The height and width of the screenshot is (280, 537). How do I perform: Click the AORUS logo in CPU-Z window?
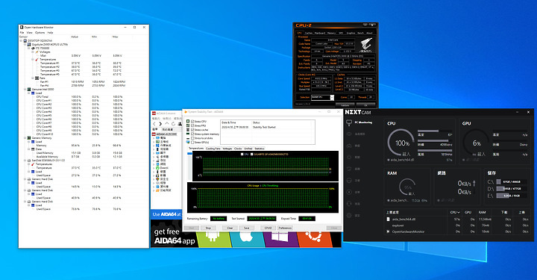pos(365,45)
